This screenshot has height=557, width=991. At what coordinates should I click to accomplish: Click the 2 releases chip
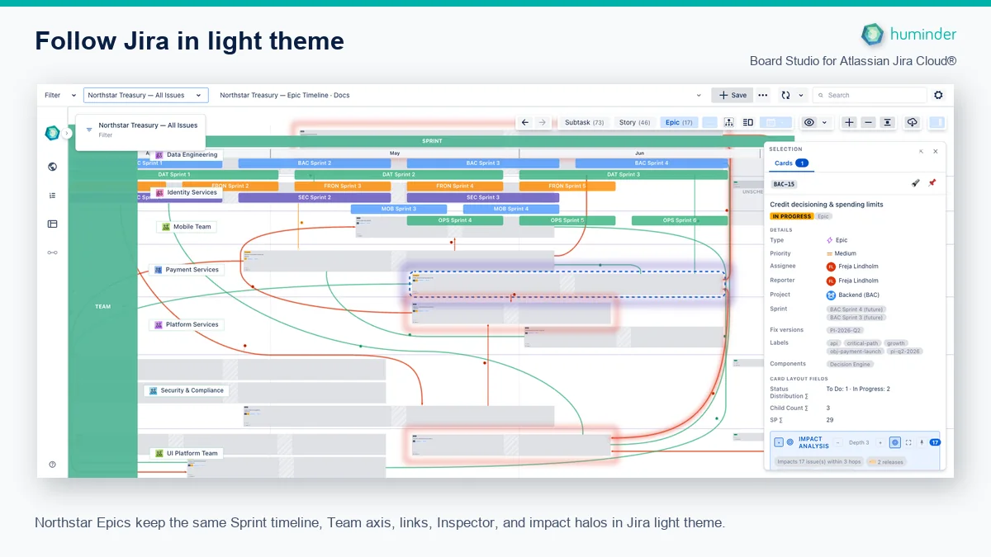click(886, 462)
